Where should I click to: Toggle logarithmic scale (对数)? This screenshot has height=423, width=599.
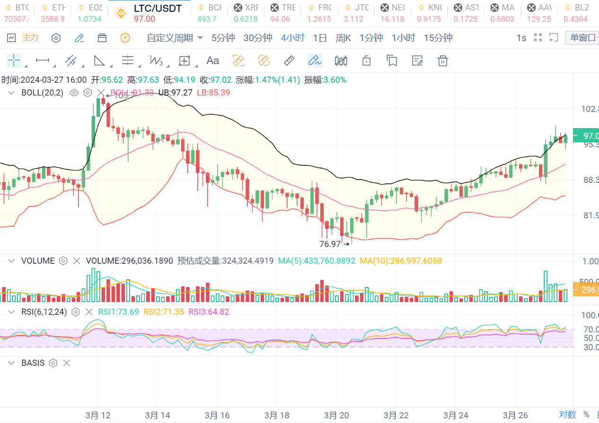567,414
